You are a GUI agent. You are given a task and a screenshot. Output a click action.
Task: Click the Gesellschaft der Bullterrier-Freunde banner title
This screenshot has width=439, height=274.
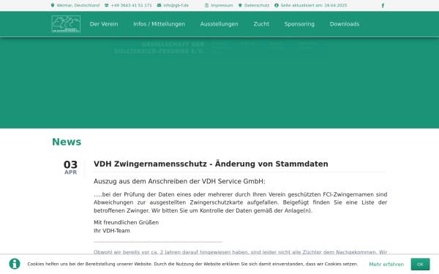click(159, 47)
